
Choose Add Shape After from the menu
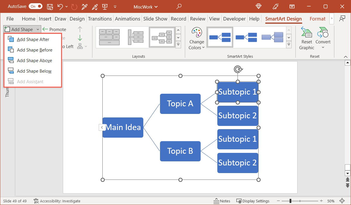[x=33, y=39]
